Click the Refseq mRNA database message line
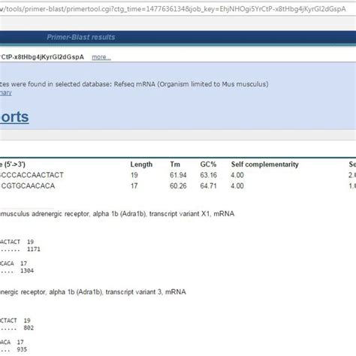This screenshot has width=356, height=356. click(x=134, y=84)
